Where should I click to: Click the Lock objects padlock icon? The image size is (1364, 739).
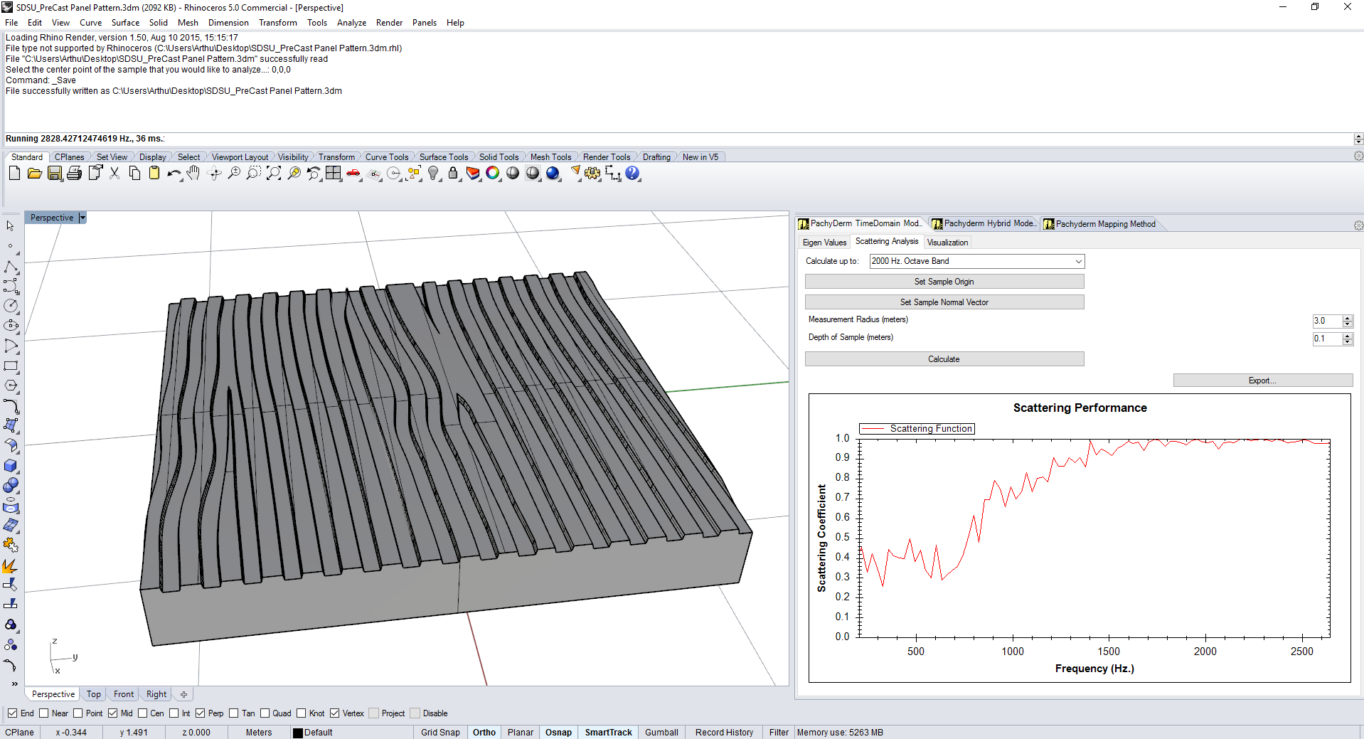453,174
